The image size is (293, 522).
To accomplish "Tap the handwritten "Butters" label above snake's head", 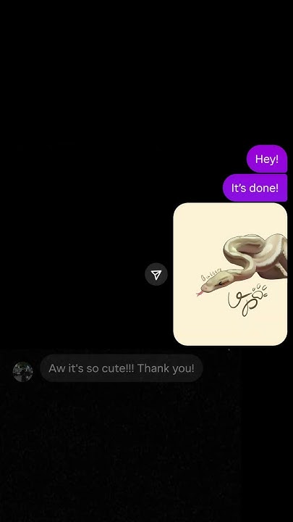I will [211, 274].
